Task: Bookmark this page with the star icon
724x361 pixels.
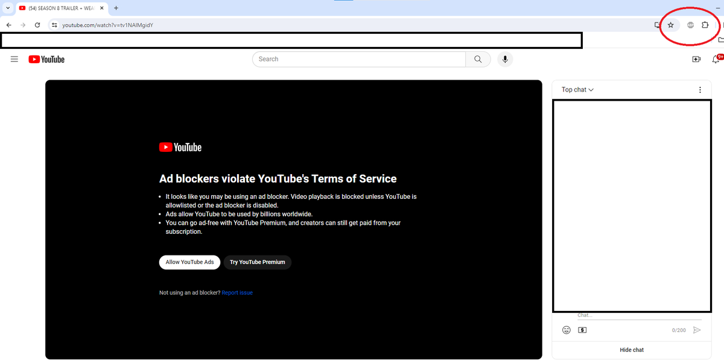Action: click(670, 25)
